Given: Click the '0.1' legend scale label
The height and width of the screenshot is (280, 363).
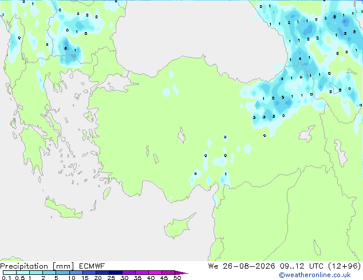Looking at the screenshot, I should click(x=6, y=278).
